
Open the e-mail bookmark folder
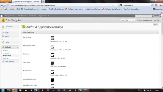(x=4, y=9)
